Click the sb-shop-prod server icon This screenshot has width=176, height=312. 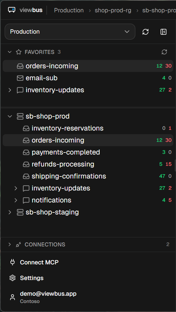(x=20, y=116)
